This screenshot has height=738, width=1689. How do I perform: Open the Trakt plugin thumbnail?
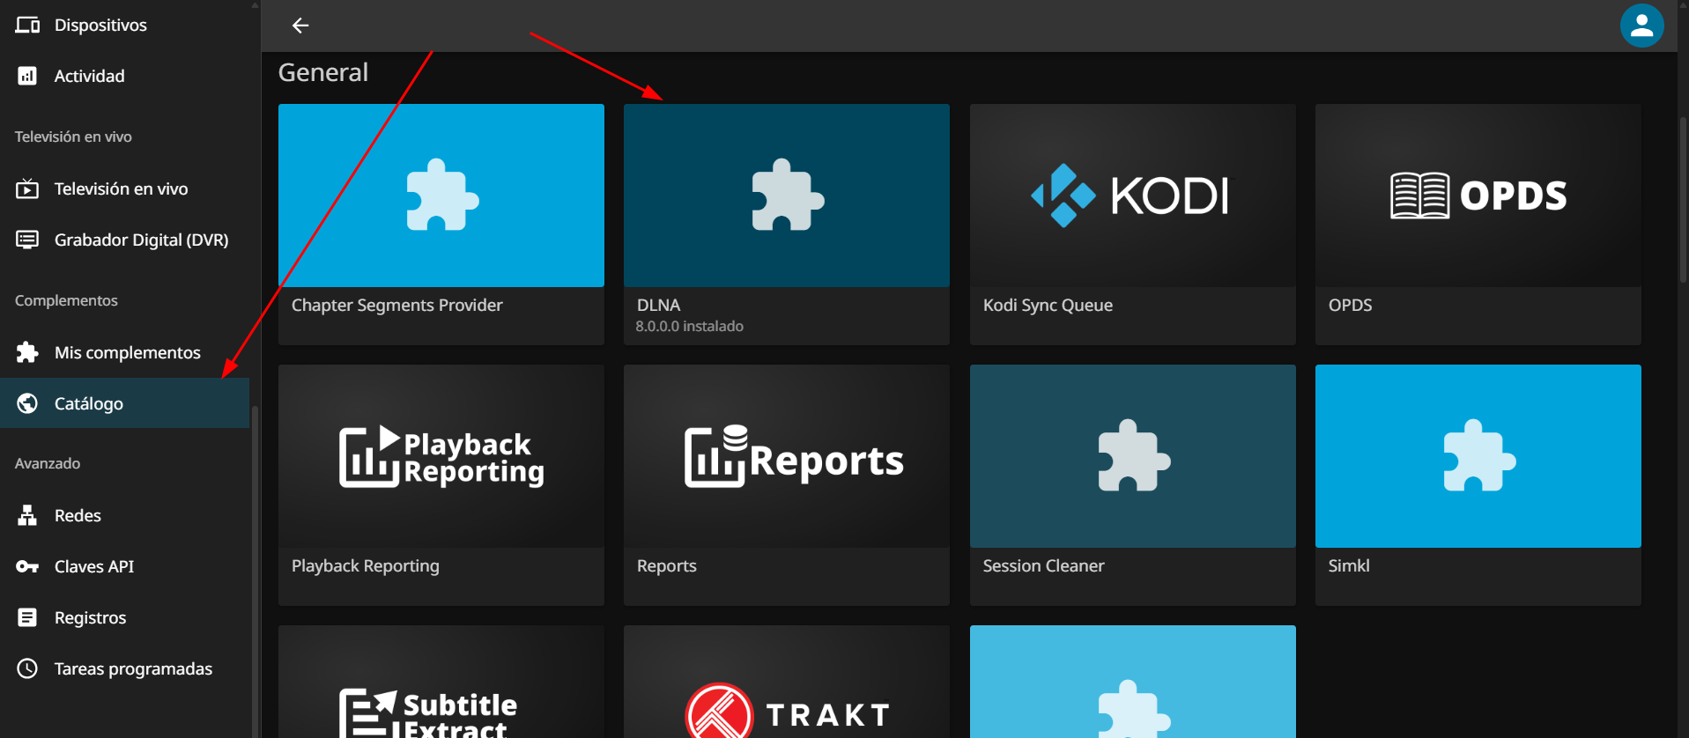[x=786, y=696]
